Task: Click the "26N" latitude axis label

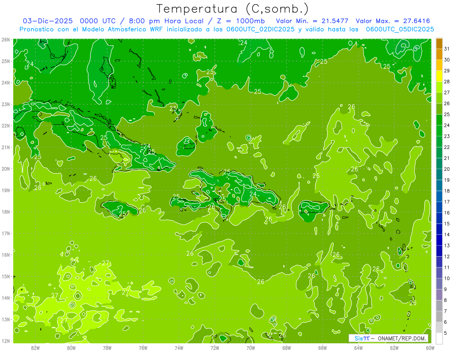Action: [x=6, y=40]
